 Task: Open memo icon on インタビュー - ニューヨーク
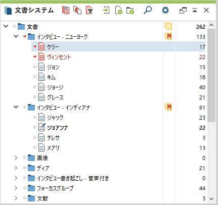(x=168, y=36)
